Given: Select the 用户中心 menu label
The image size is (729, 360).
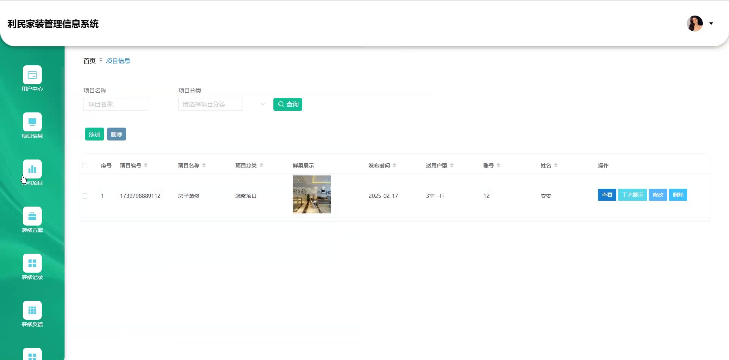Looking at the screenshot, I should pos(32,89).
